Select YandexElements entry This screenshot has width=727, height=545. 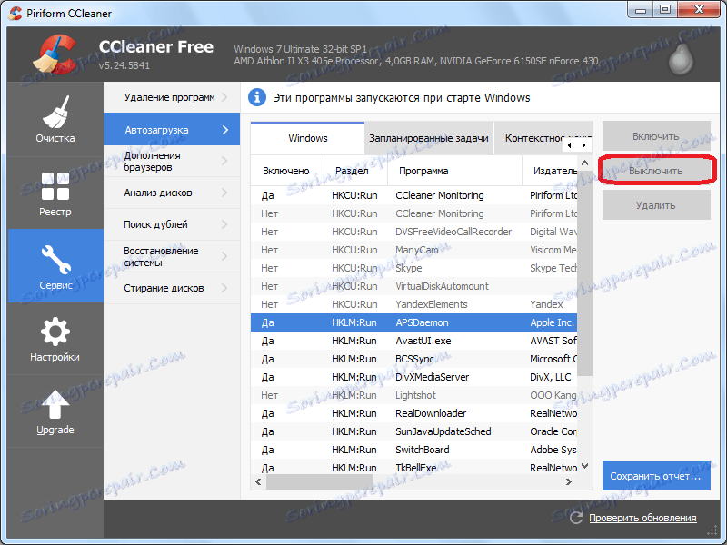[414, 304]
